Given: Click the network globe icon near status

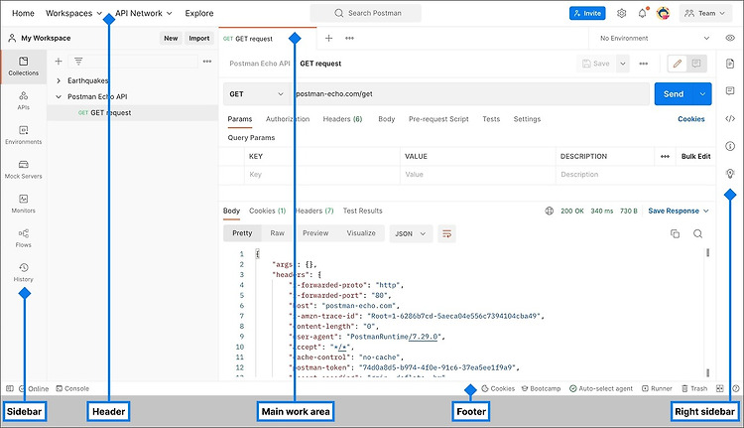Looking at the screenshot, I should [549, 211].
